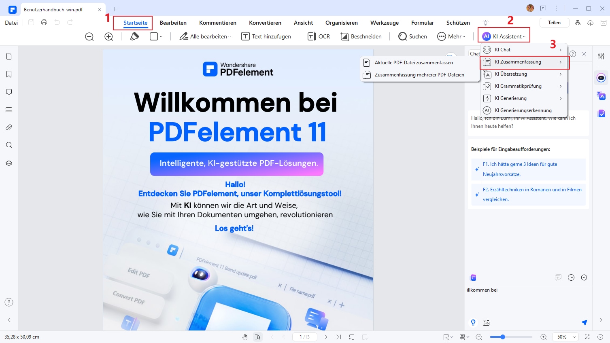Click the lightbulb prompt icon in chat input

click(473, 322)
